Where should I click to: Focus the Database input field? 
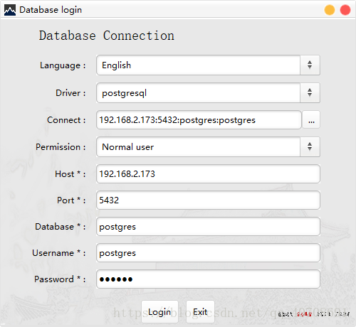tap(208, 227)
